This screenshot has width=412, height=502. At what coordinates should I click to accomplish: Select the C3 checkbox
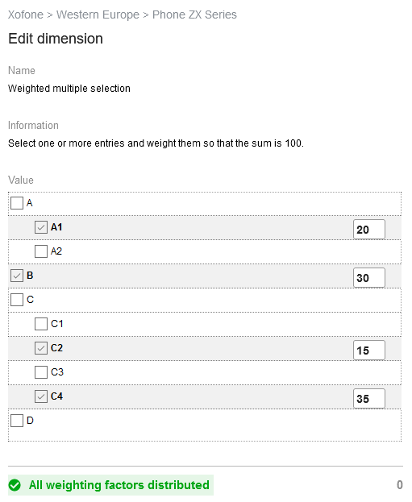41,372
